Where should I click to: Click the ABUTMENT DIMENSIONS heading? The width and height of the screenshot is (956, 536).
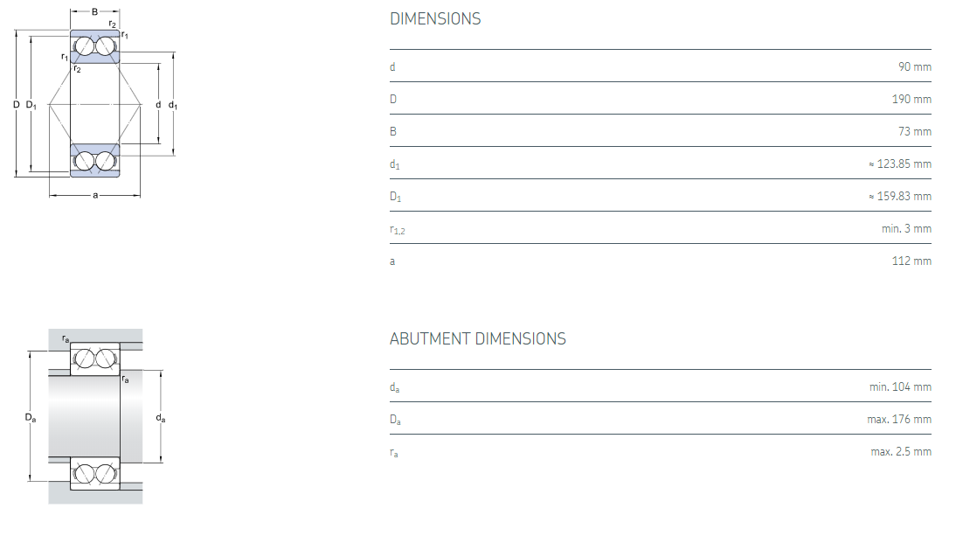coord(477,338)
